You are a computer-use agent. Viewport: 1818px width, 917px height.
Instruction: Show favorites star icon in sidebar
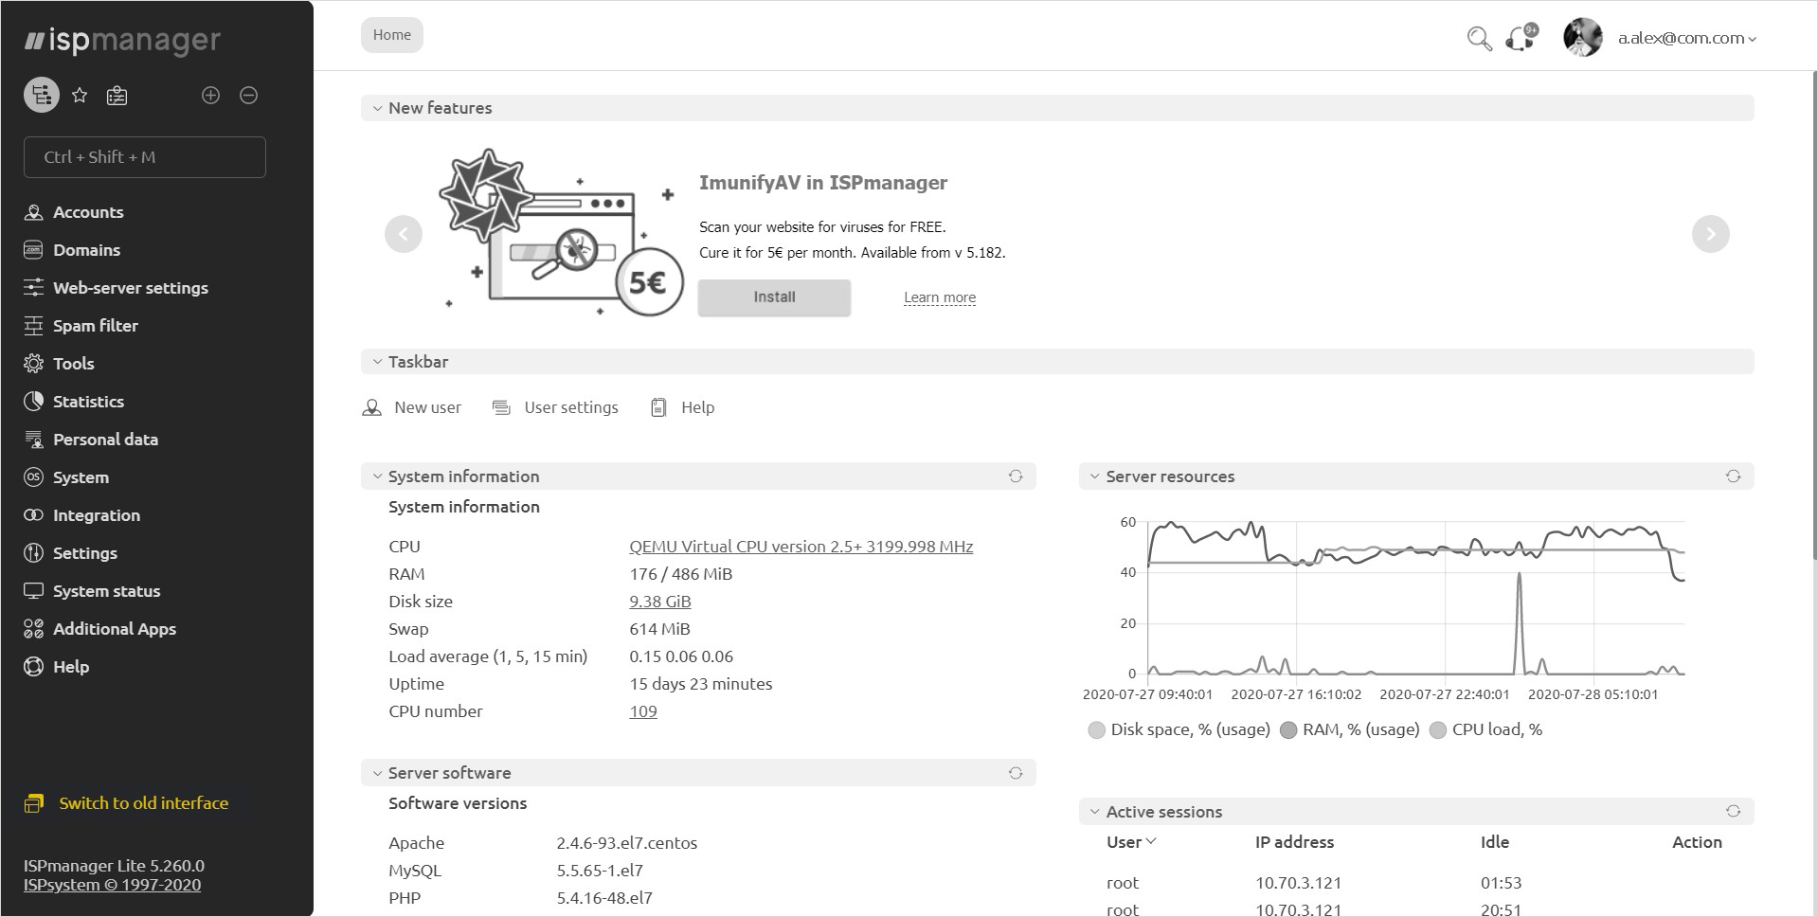(x=80, y=95)
